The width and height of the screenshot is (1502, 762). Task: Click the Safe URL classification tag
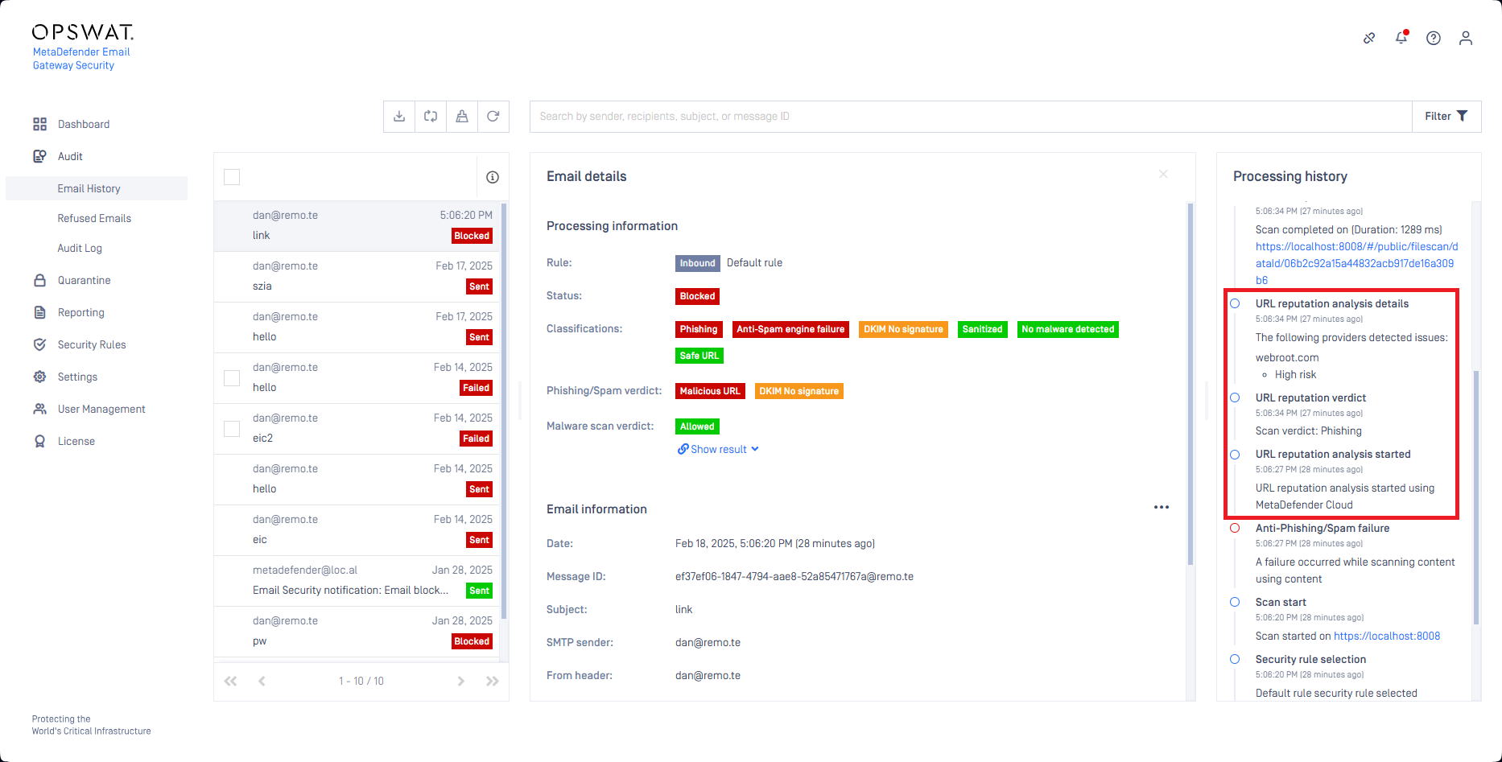[x=699, y=356]
